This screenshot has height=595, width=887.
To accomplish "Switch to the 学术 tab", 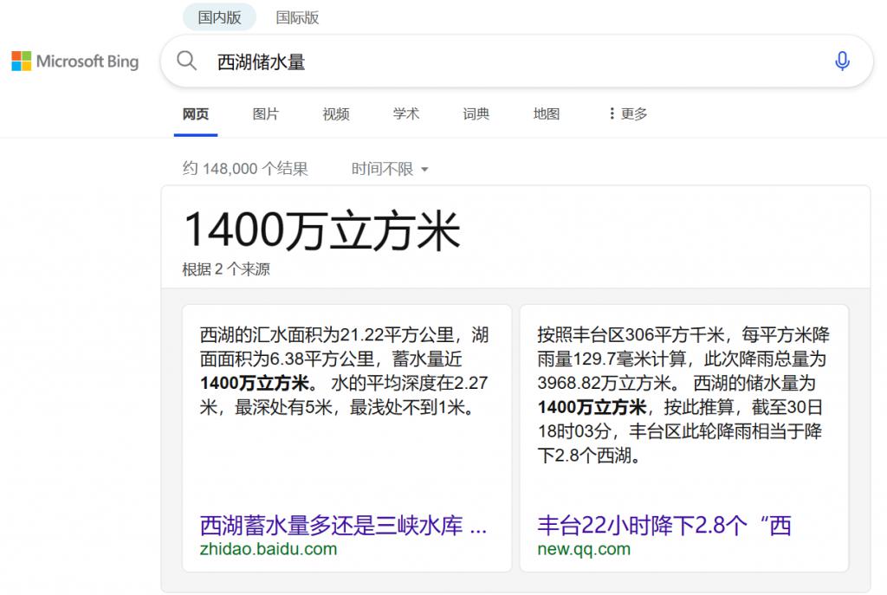I will pyautogui.click(x=406, y=113).
